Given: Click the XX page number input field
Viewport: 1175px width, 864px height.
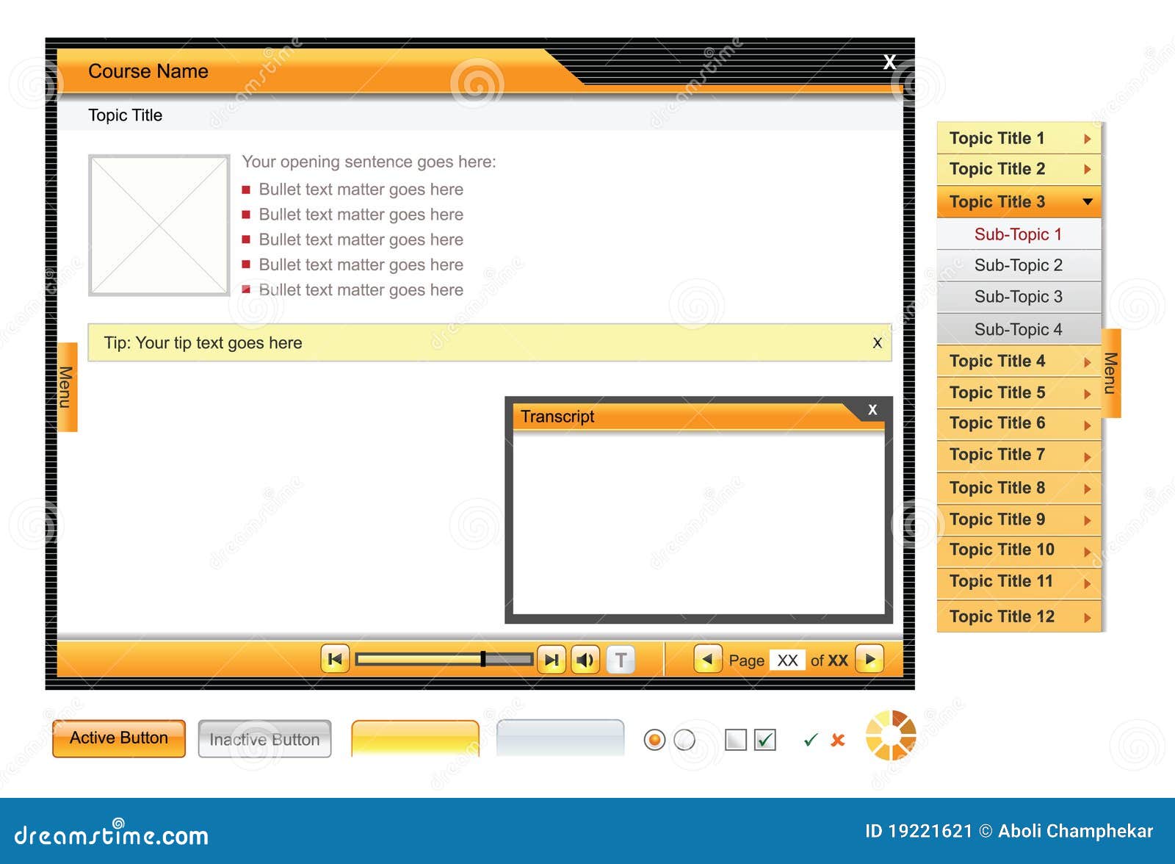Looking at the screenshot, I should click(x=788, y=660).
